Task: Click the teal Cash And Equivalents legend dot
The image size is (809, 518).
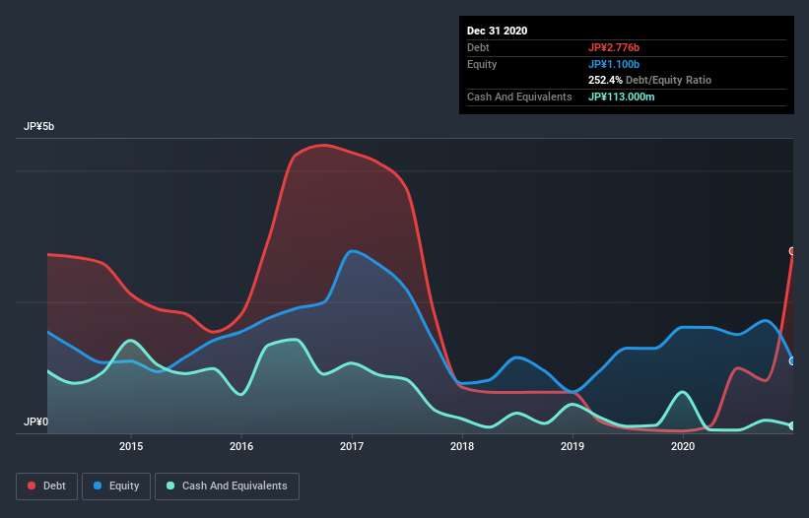Action: point(170,486)
